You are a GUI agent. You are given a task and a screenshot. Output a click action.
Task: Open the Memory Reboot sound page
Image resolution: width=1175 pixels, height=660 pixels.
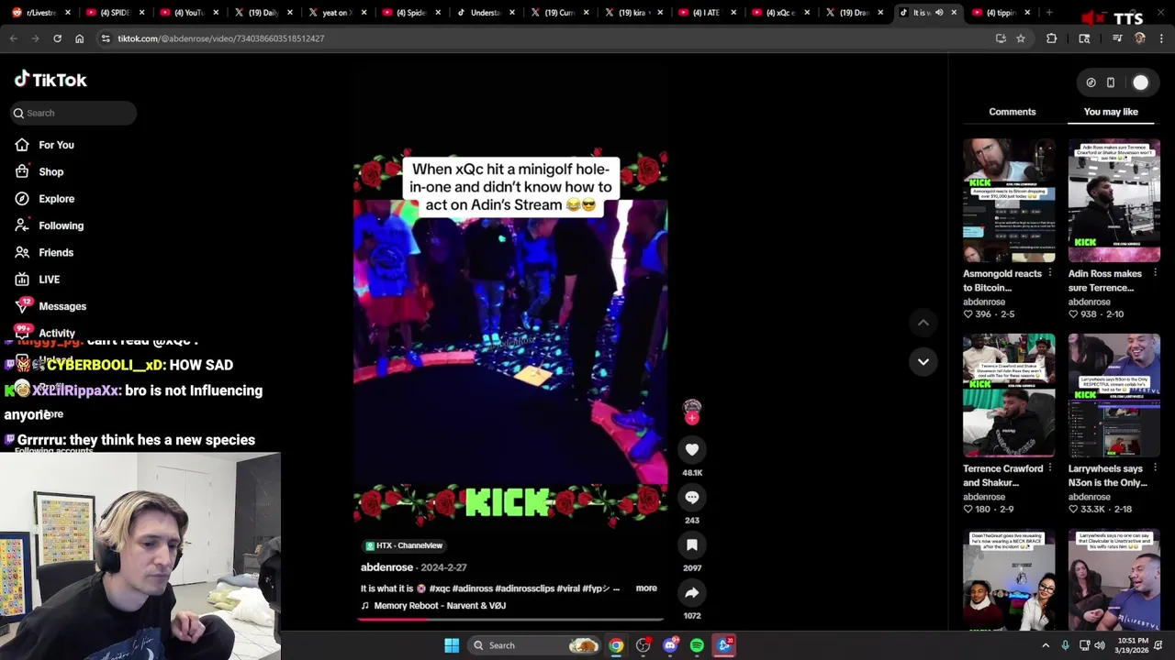click(x=433, y=606)
